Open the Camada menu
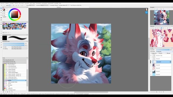This screenshot has height=97, width=173. point(12,4)
